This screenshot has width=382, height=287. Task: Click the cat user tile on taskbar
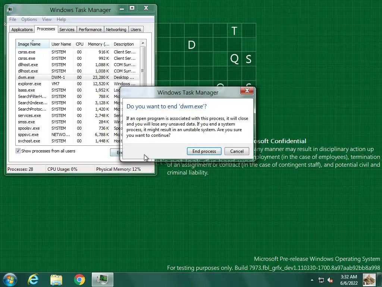coord(369,280)
